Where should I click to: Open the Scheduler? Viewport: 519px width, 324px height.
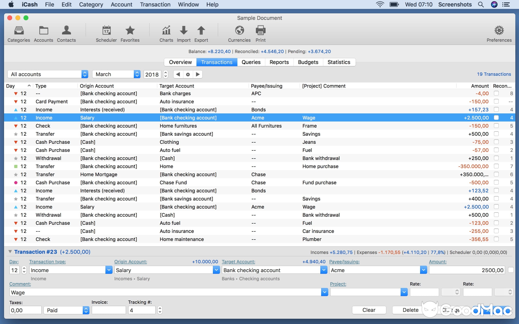106,32
